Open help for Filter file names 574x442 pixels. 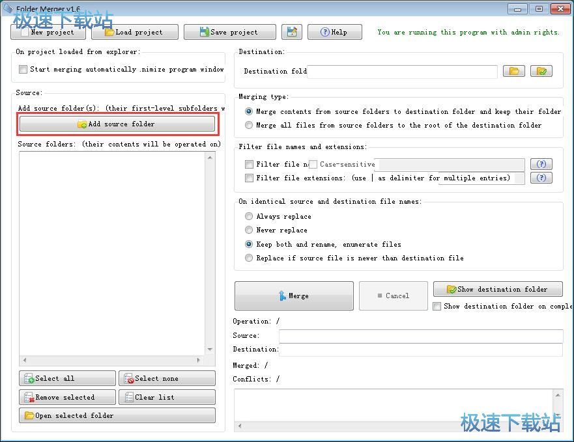(541, 164)
